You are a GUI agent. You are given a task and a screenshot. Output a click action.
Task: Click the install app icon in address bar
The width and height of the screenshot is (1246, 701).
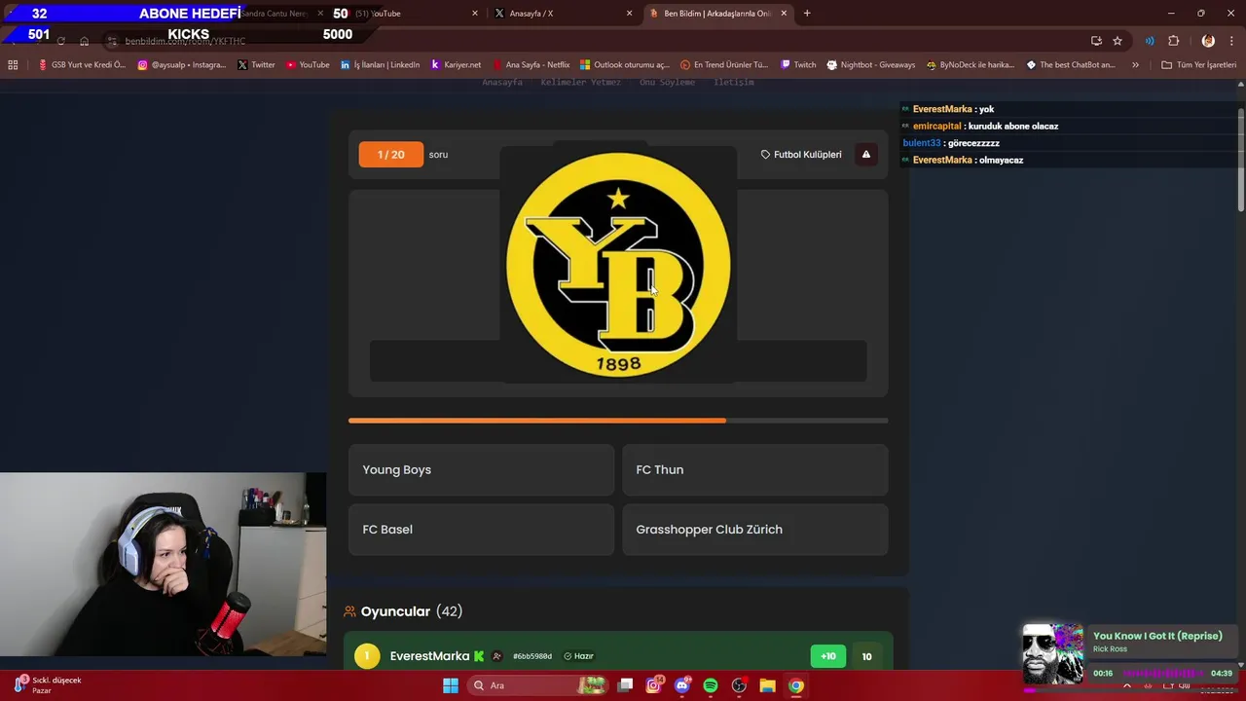[1096, 41]
